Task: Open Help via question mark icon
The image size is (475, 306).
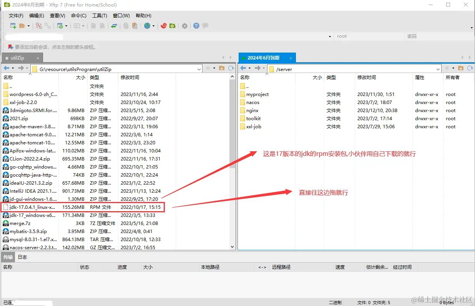Action: [196, 26]
